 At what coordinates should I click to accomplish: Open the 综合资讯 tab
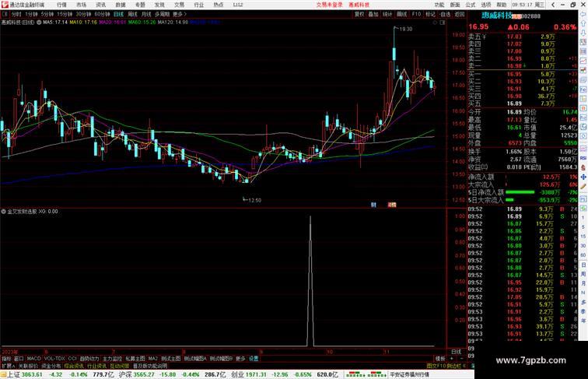click(x=74, y=366)
